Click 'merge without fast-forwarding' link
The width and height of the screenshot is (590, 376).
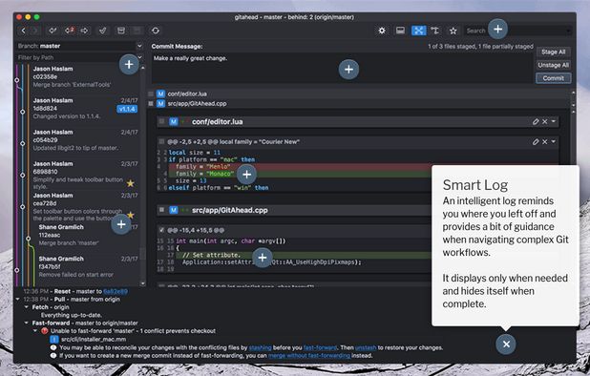click(x=309, y=355)
